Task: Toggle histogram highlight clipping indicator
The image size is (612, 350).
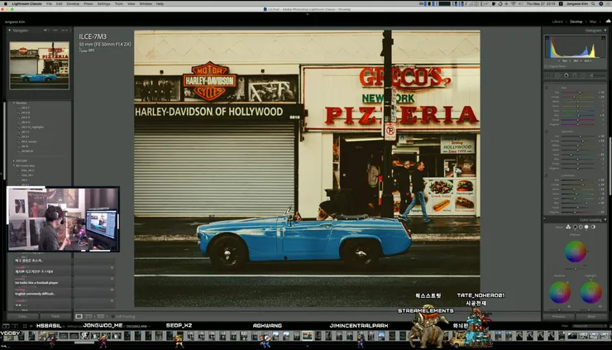Action: click(x=602, y=38)
